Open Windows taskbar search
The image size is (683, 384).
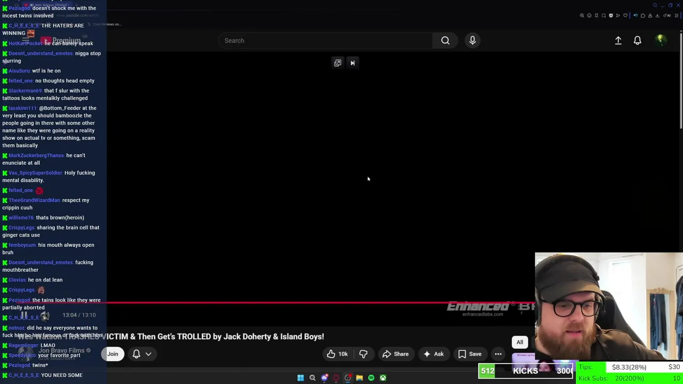pos(312,378)
